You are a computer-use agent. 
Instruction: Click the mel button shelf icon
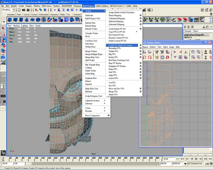[x=197, y=20]
